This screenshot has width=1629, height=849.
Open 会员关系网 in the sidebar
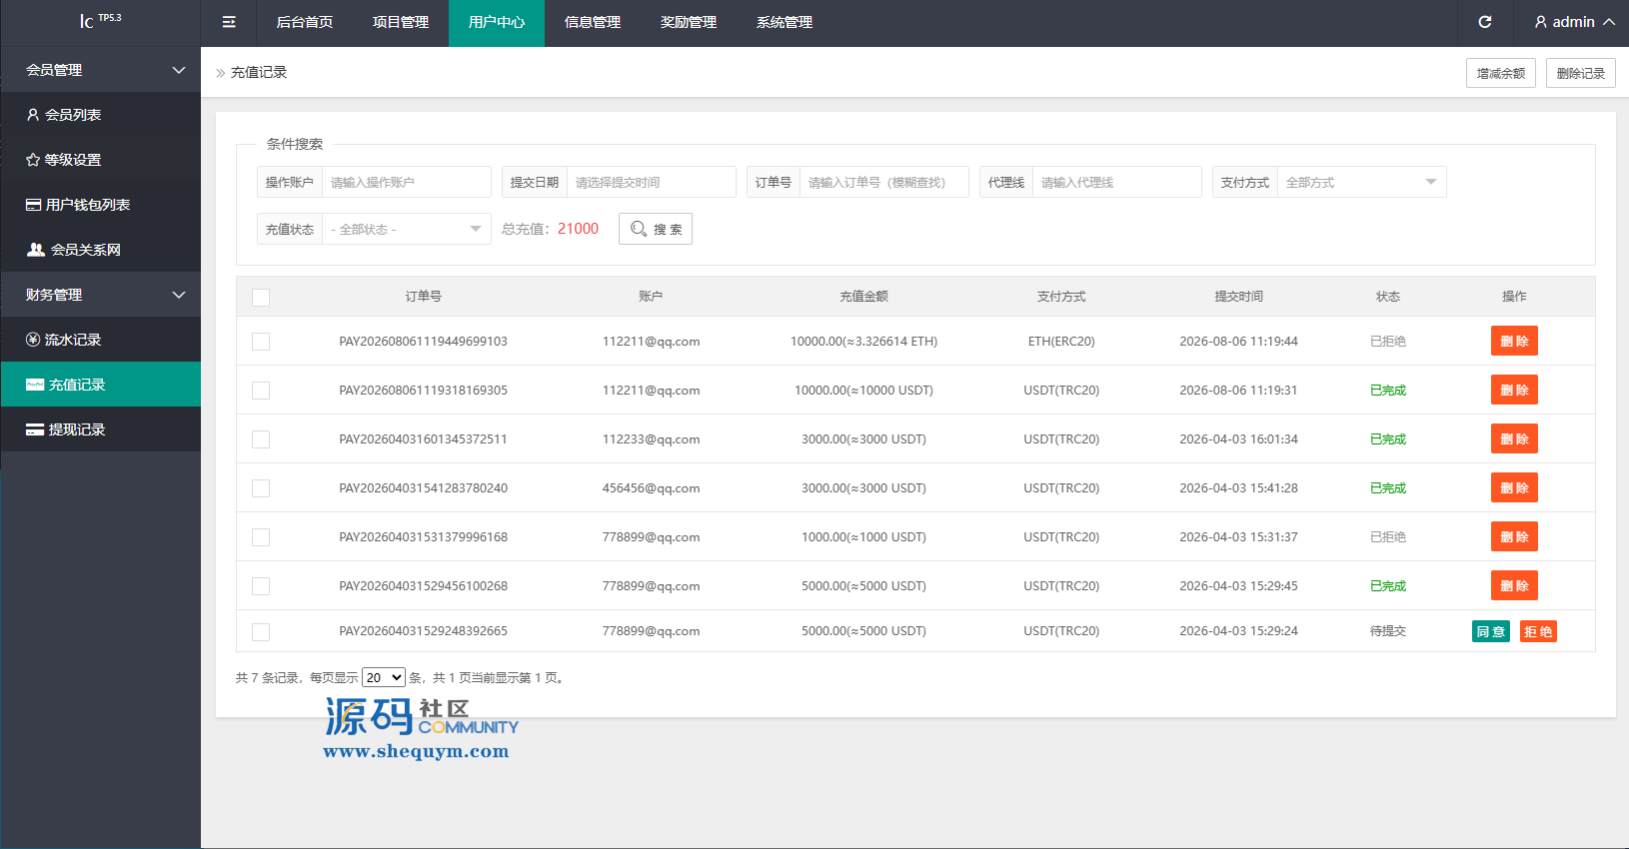pyautogui.click(x=100, y=250)
